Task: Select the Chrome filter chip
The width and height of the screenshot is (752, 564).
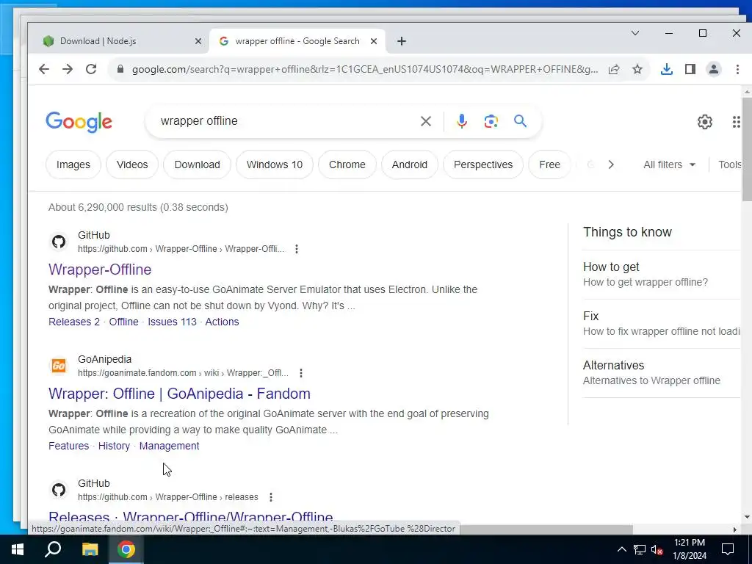Action: click(x=347, y=164)
